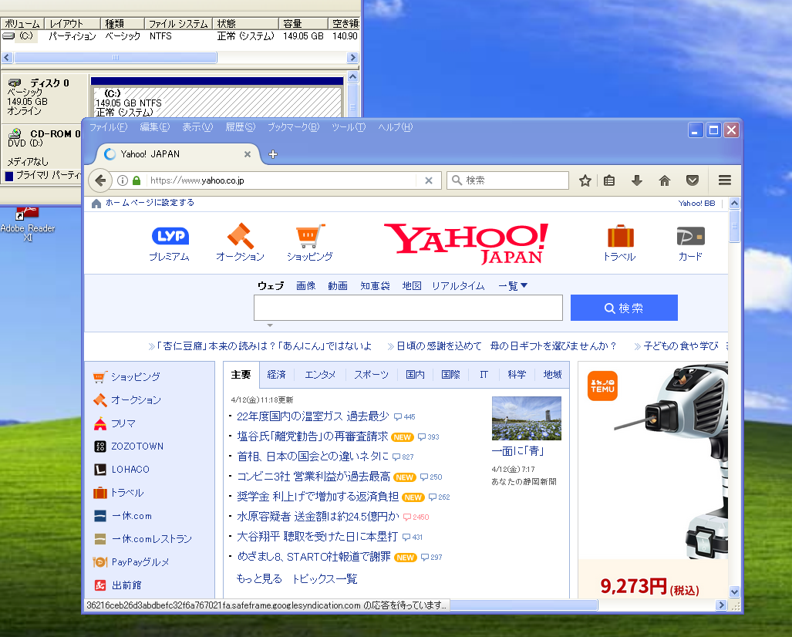Open headline 22年度国内の温室ガス 過去最少
The image size is (792, 637).
tap(312, 416)
